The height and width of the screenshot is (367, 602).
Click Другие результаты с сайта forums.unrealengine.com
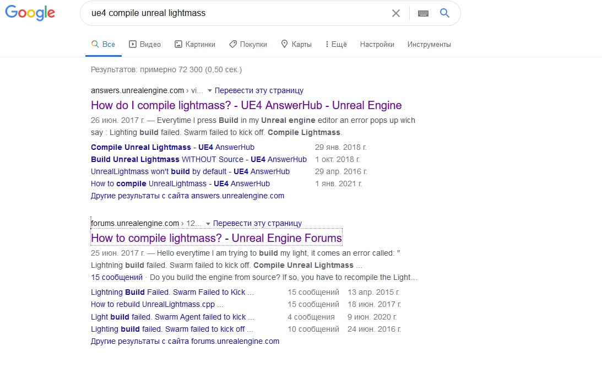pos(185,341)
